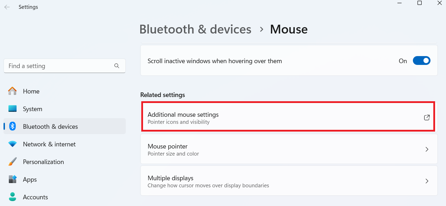Viewport: 446px width, 206px height.
Task: Click the back arrow at top left
Action: click(x=7, y=7)
